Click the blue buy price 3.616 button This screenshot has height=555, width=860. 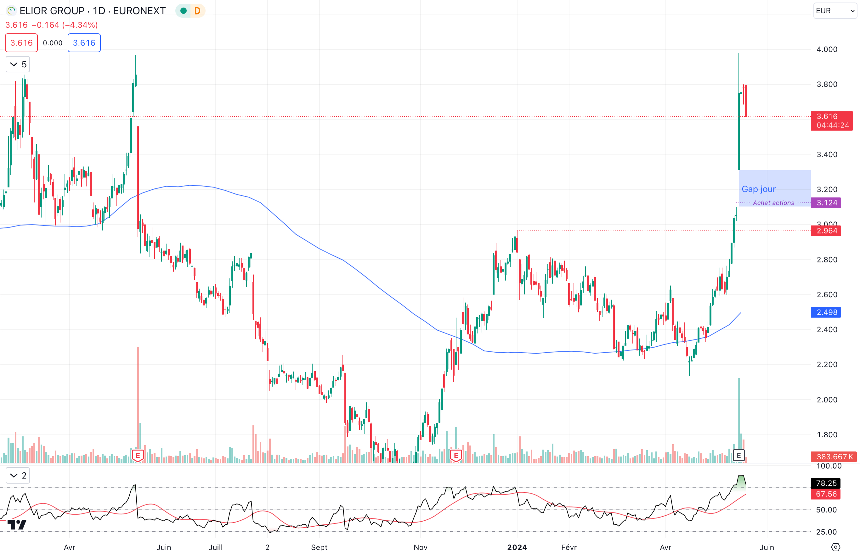point(84,43)
